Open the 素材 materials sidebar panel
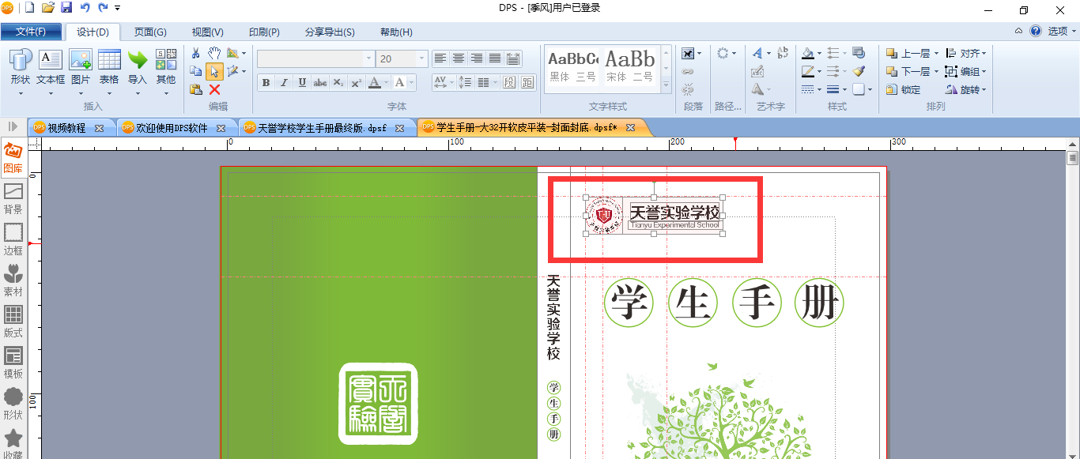Viewport: 1080px width, 459px height. pos(13,281)
